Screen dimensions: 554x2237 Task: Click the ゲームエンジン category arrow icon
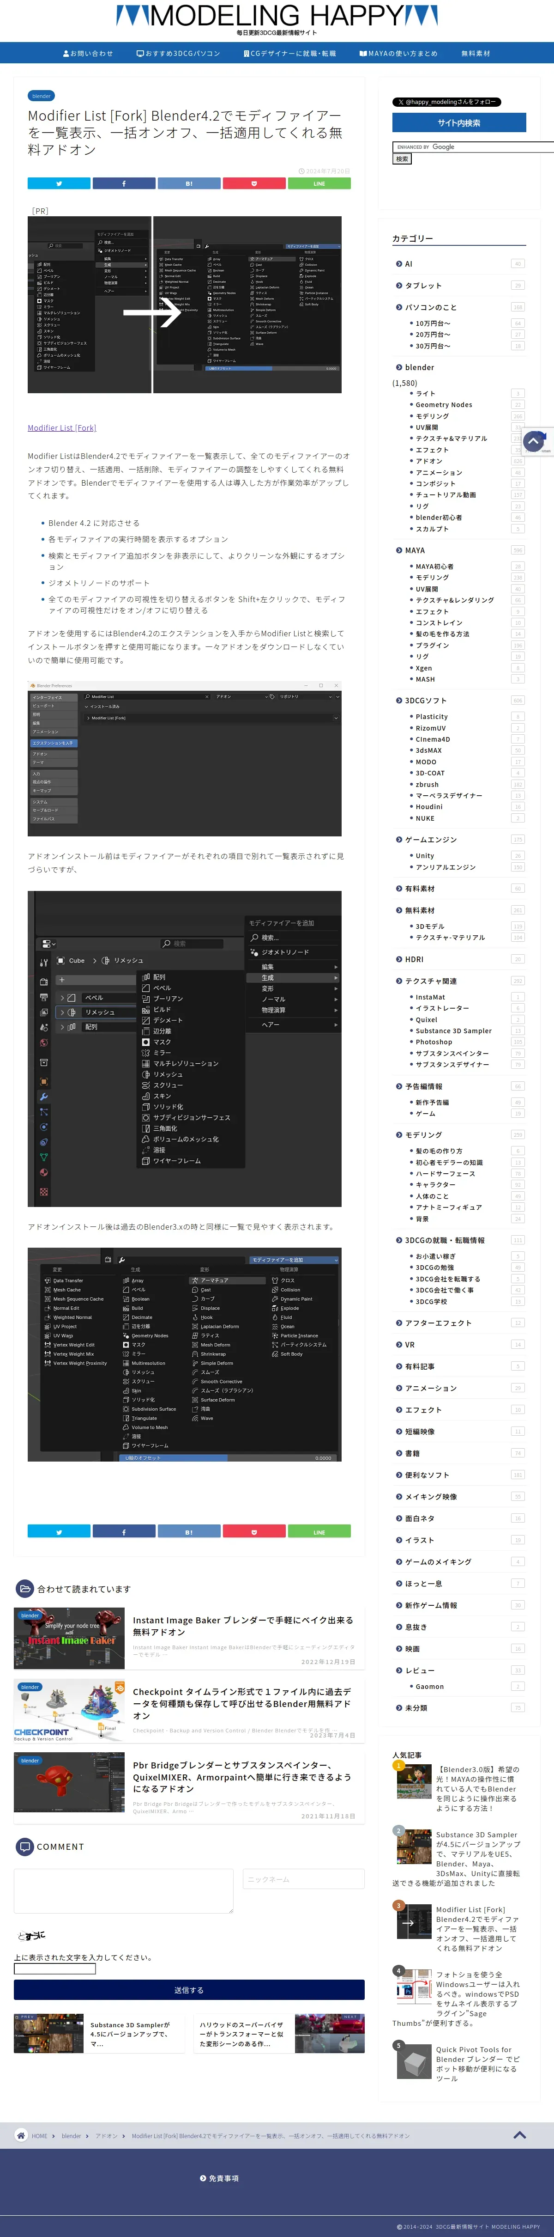tap(399, 840)
